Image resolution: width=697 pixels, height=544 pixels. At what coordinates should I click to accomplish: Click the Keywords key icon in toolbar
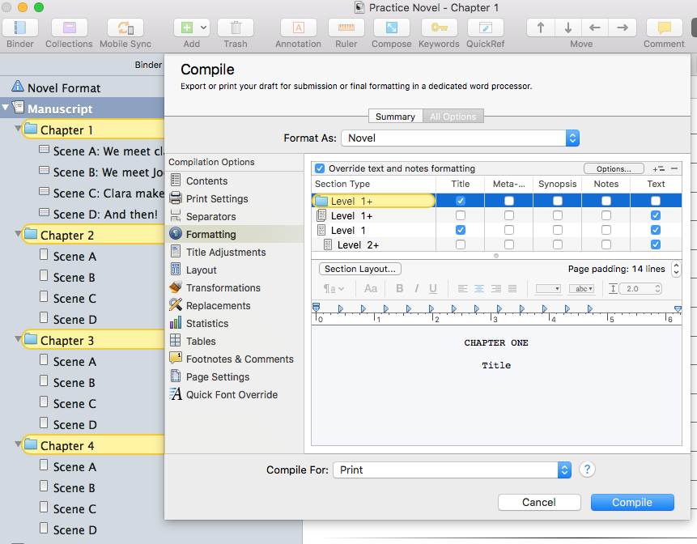coord(439,28)
